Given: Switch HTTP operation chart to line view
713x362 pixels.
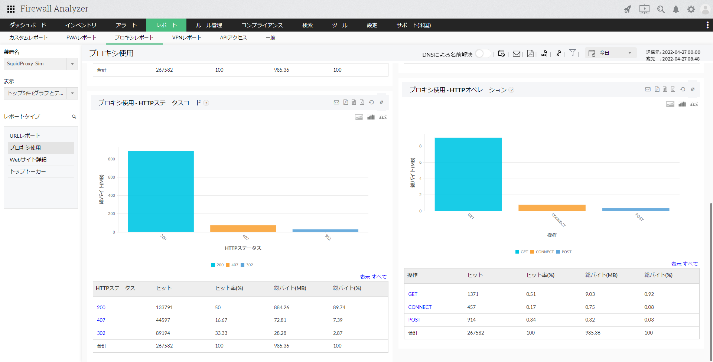Looking at the screenshot, I should click(694, 104).
